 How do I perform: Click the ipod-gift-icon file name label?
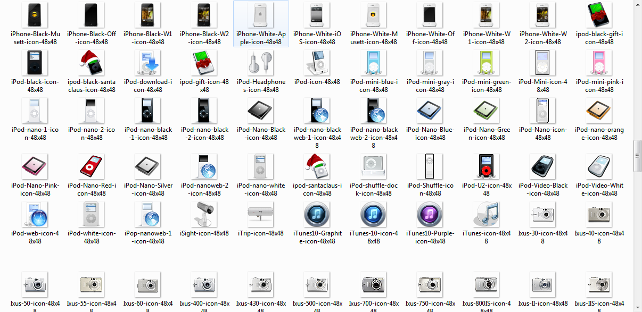204,86
